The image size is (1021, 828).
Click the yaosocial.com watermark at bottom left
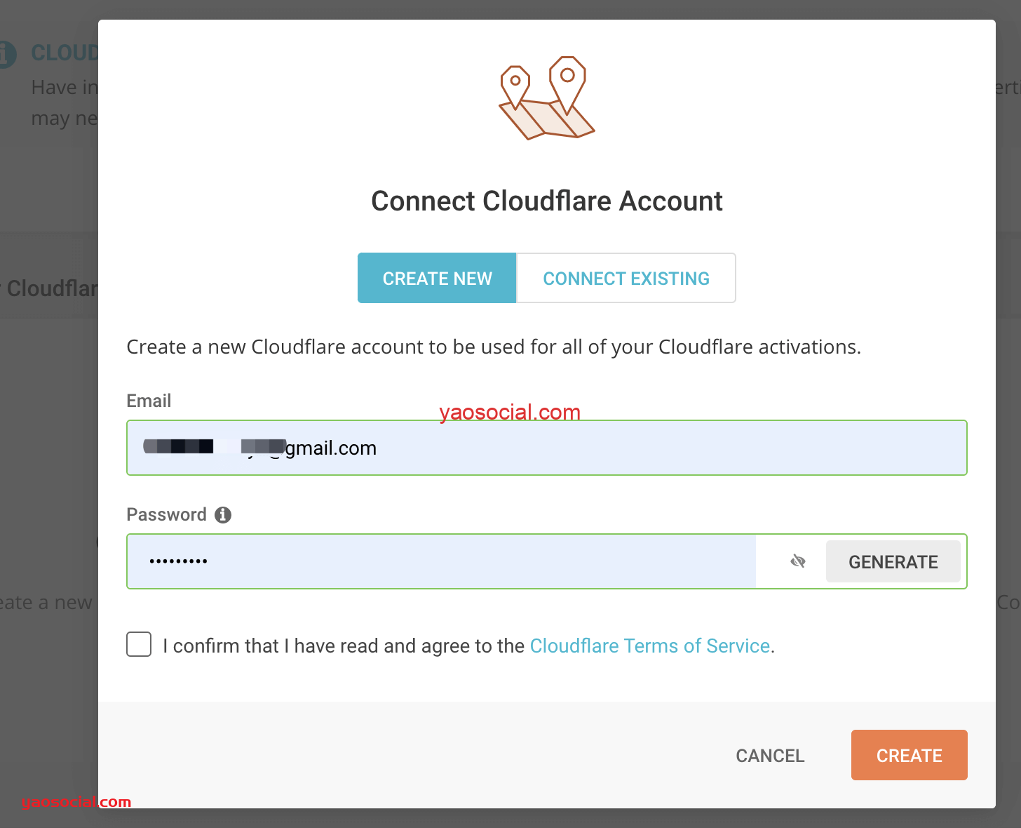76,802
